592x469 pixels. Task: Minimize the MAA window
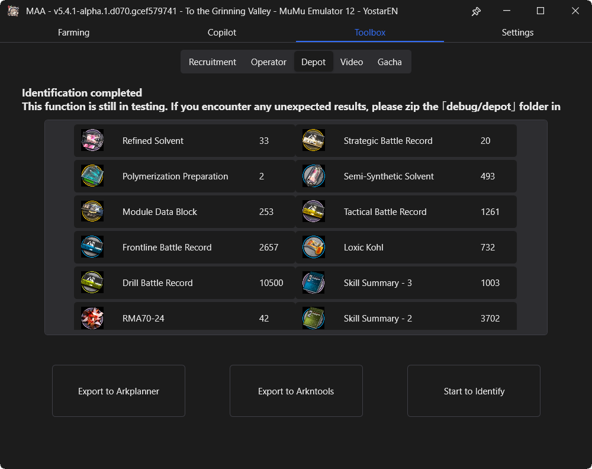[507, 11]
